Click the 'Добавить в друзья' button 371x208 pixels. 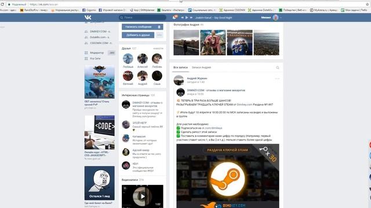tap(138, 35)
